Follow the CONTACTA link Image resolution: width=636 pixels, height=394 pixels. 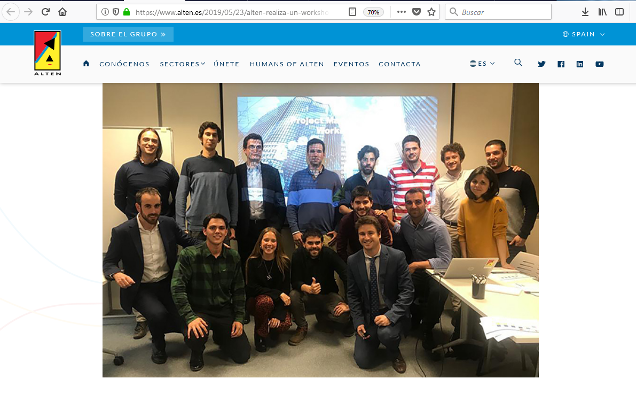tap(399, 64)
